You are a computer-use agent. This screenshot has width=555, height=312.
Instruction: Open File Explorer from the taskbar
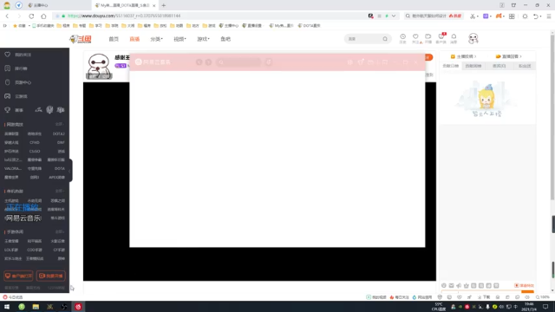36,307
